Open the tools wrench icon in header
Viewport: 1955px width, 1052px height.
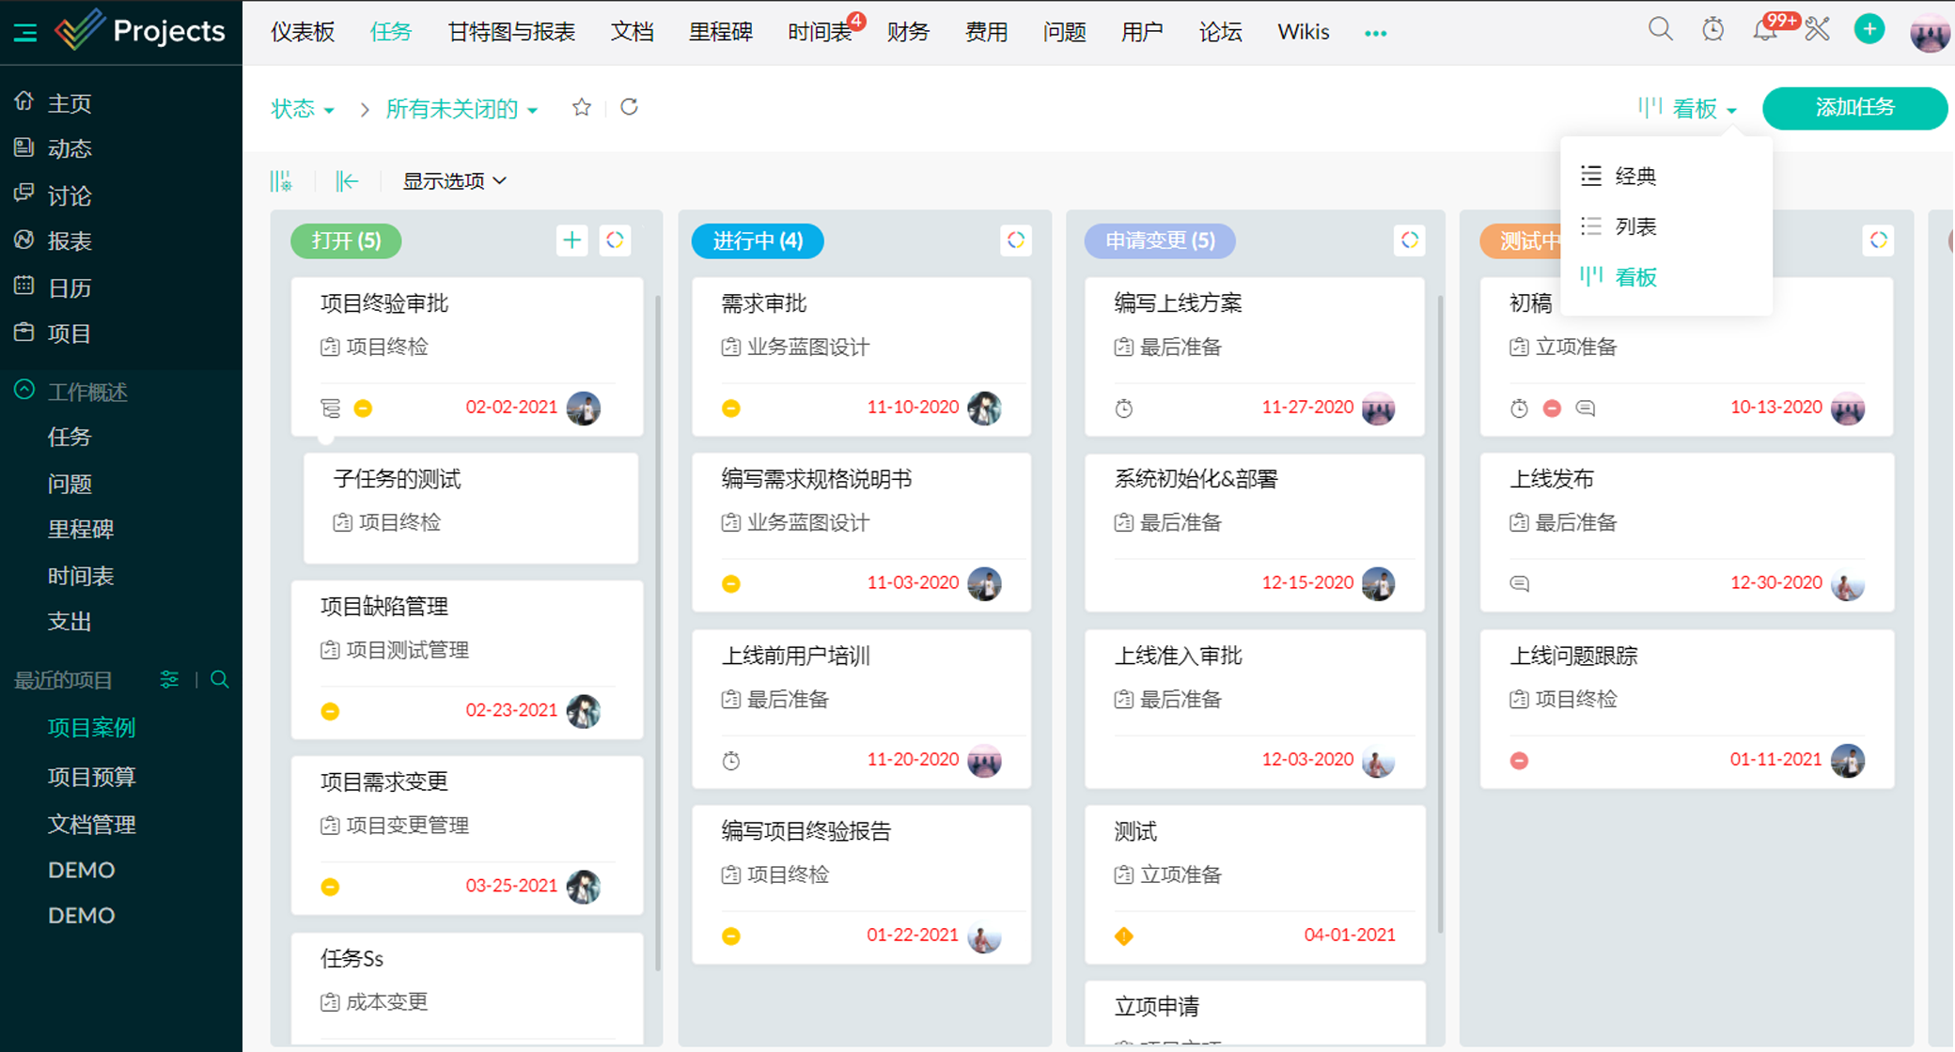coord(1817,30)
